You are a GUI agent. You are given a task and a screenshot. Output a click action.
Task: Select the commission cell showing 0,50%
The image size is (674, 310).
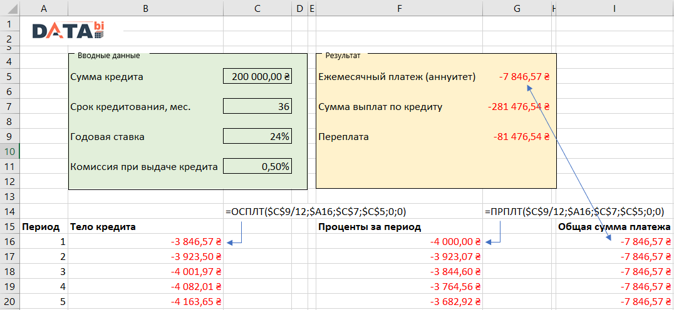click(257, 166)
